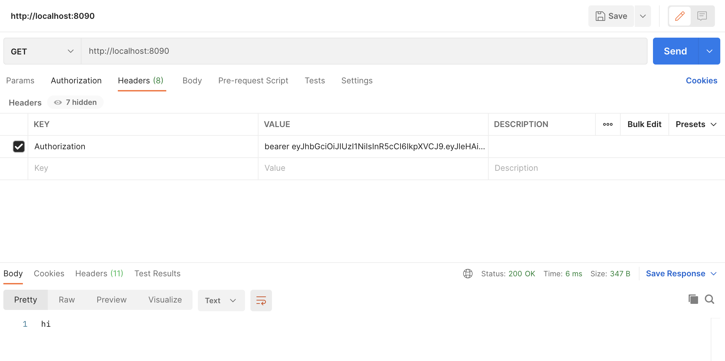Open the Pre-request Script tab
Image resolution: width=725 pixels, height=361 pixels.
click(253, 81)
